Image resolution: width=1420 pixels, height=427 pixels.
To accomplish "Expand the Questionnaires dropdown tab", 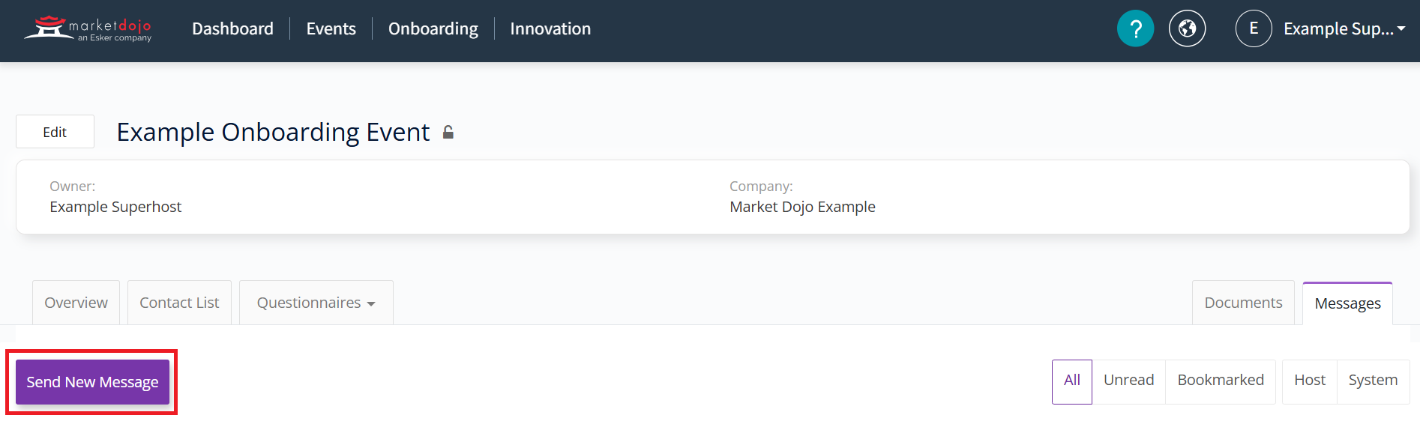I will (x=316, y=303).
